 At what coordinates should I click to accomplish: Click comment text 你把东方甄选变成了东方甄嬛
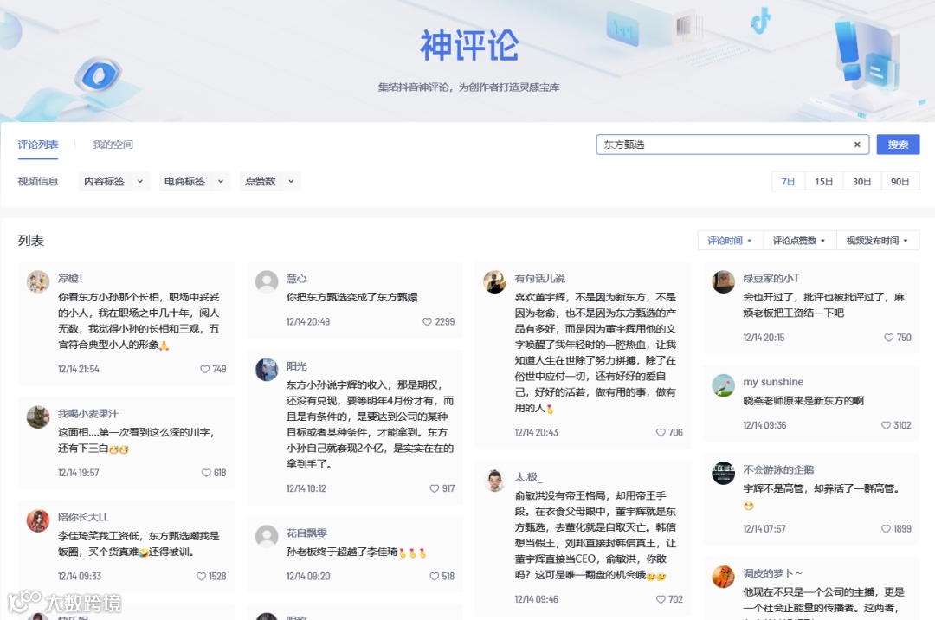coord(351,297)
